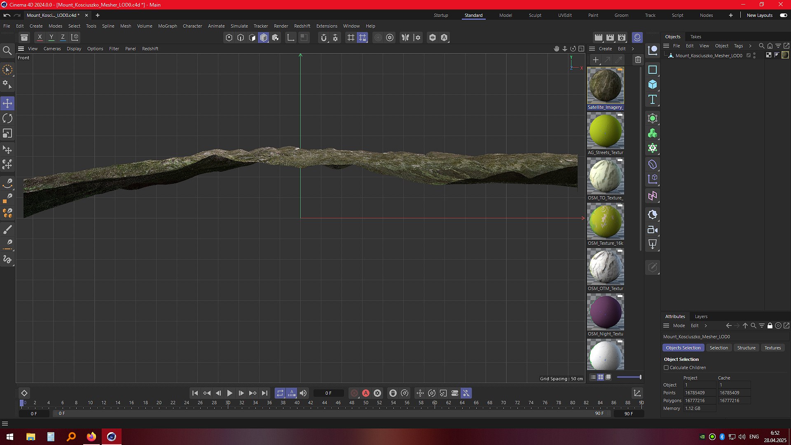Select Mount_Kosciuszko_Mesher_LOD0 object in tree

coord(709,55)
